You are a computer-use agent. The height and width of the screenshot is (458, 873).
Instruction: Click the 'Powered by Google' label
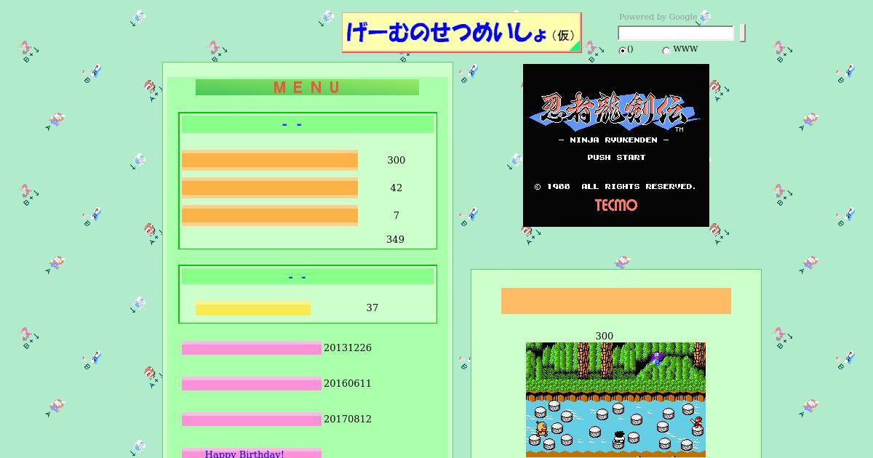pyautogui.click(x=658, y=17)
